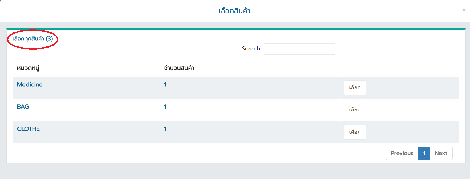The height and width of the screenshot is (179, 470).
Task: Click the gray backdrop beneath the table panel
Action: tap(235, 172)
